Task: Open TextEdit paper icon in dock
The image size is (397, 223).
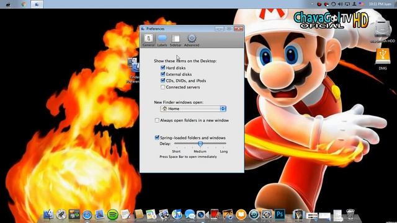Action: pos(125,215)
